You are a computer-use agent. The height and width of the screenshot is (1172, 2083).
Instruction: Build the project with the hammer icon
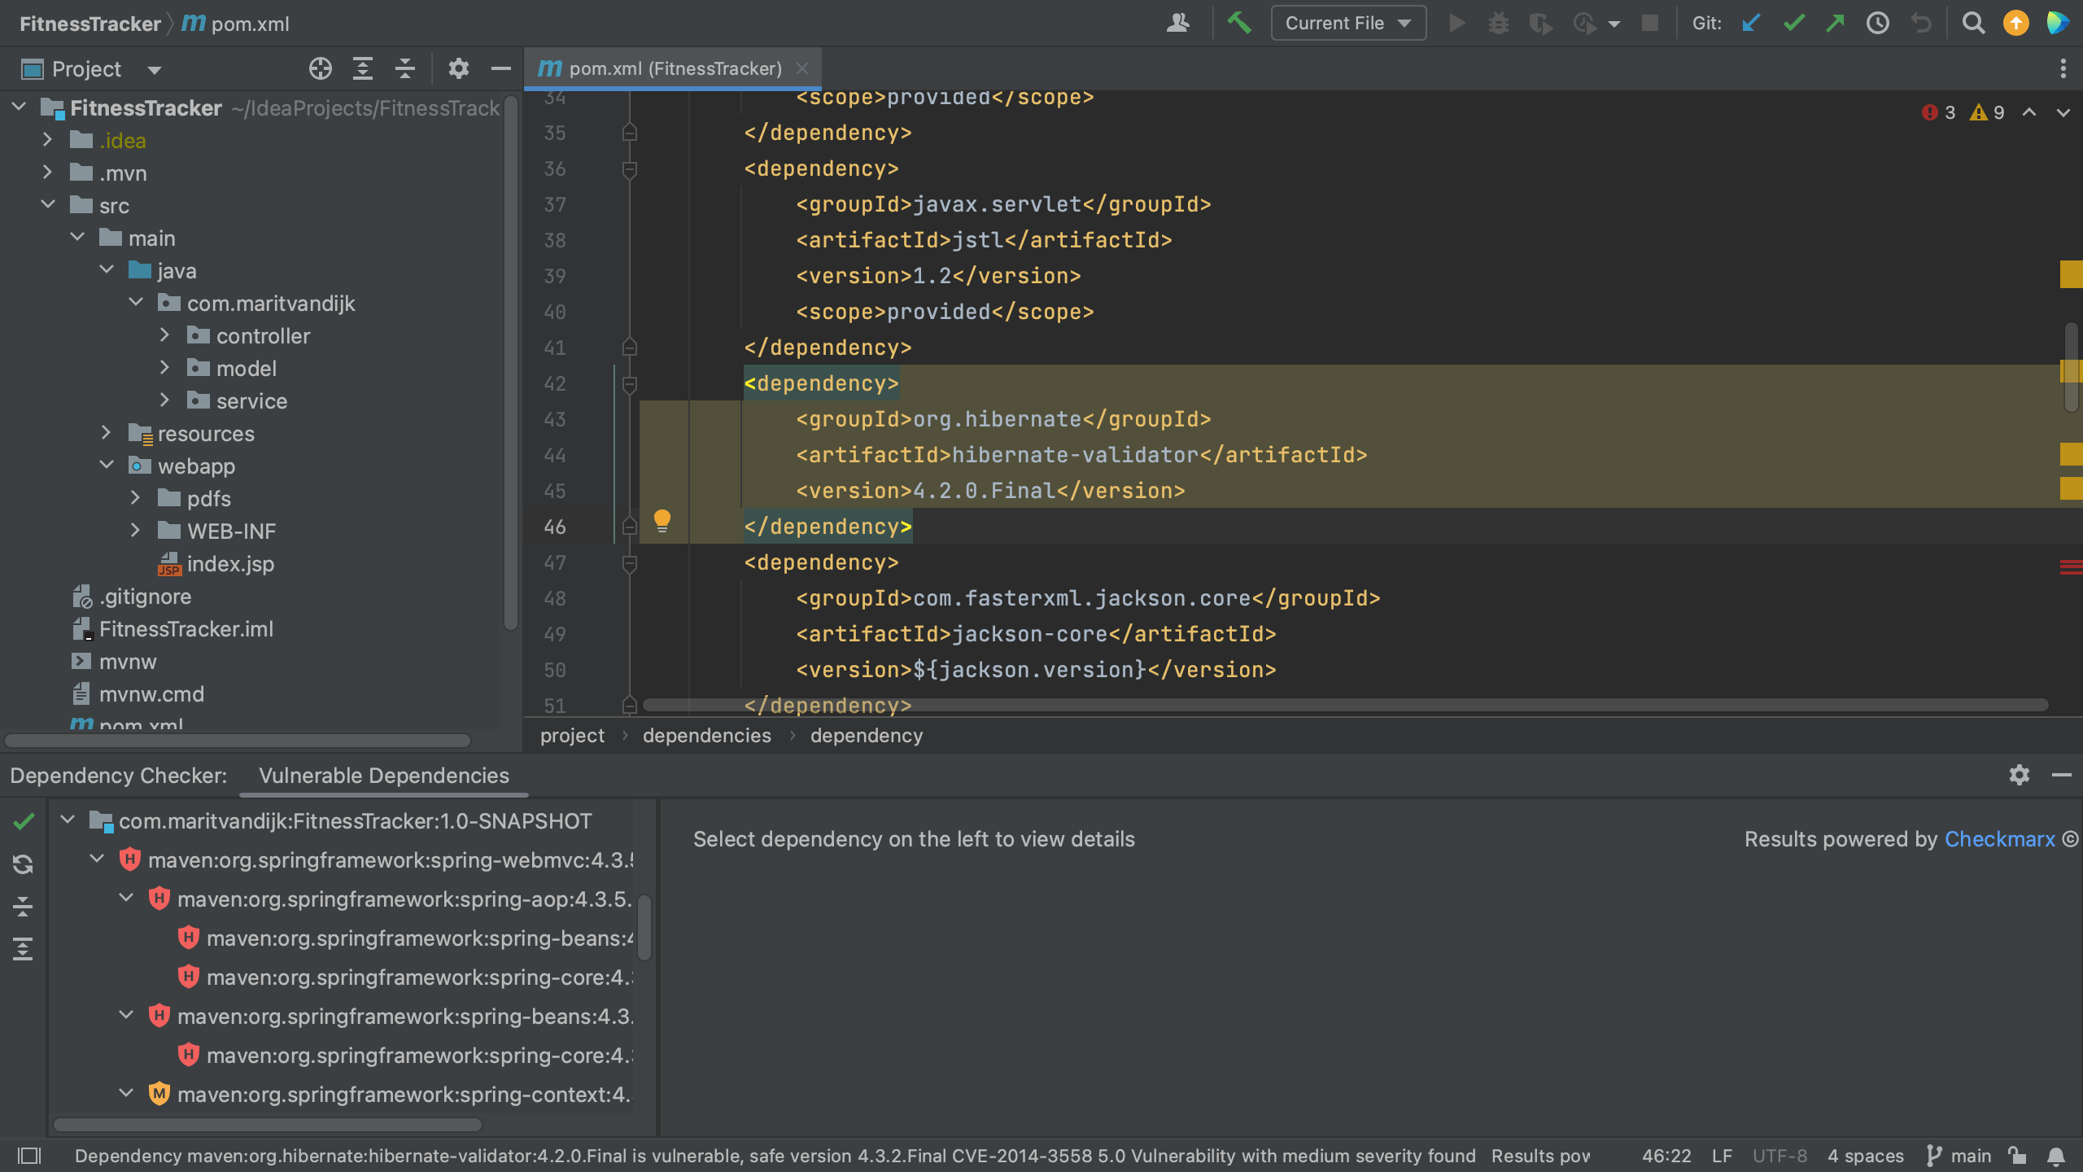pos(1240,23)
